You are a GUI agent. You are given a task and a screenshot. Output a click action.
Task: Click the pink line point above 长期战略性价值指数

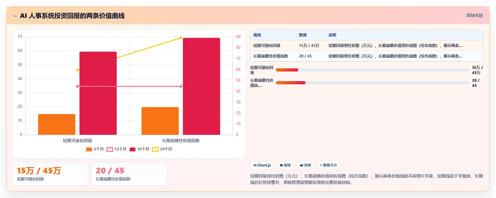click(x=181, y=86)
